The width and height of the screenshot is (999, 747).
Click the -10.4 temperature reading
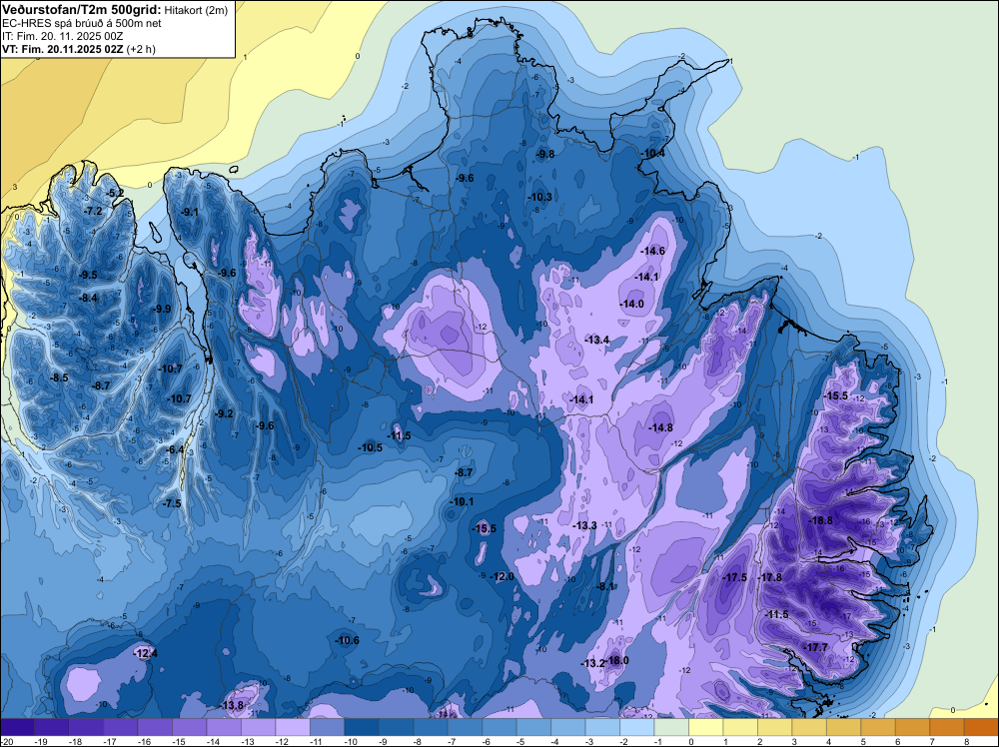pyautogui.click(x=653, y=154)
